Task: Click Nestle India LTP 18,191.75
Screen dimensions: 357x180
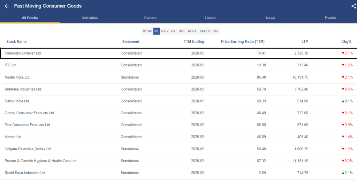Action: (x=300, y=77)
